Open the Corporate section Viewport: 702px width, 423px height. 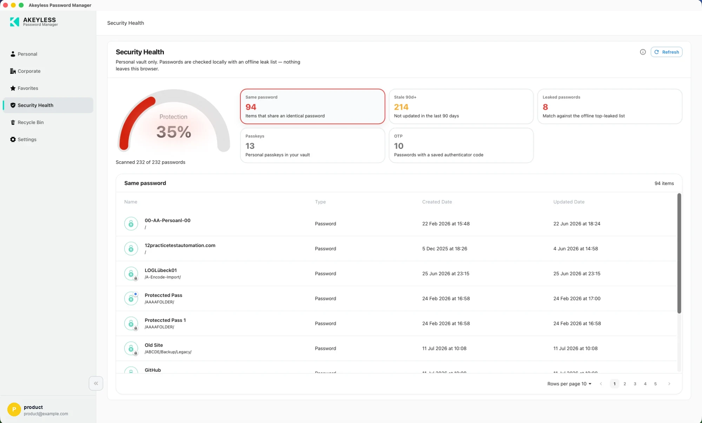[x=48, y=71]
